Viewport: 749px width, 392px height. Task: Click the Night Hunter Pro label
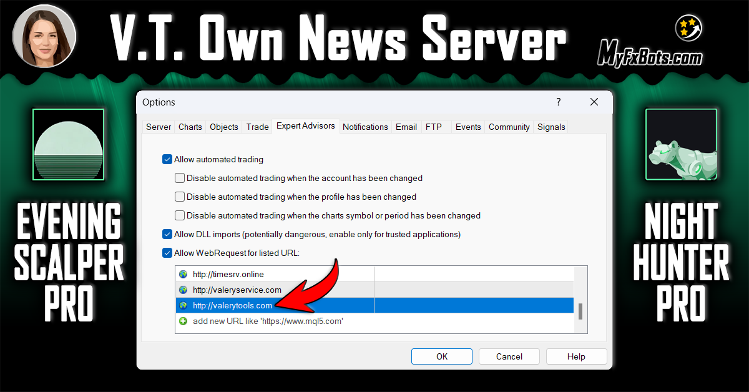point(681,263)
